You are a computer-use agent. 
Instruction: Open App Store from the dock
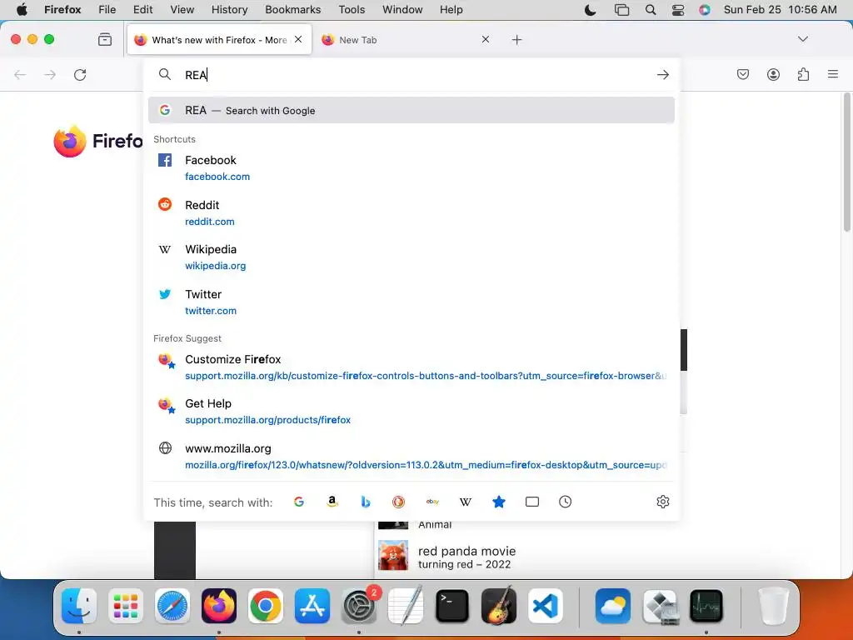pos(312,606)
